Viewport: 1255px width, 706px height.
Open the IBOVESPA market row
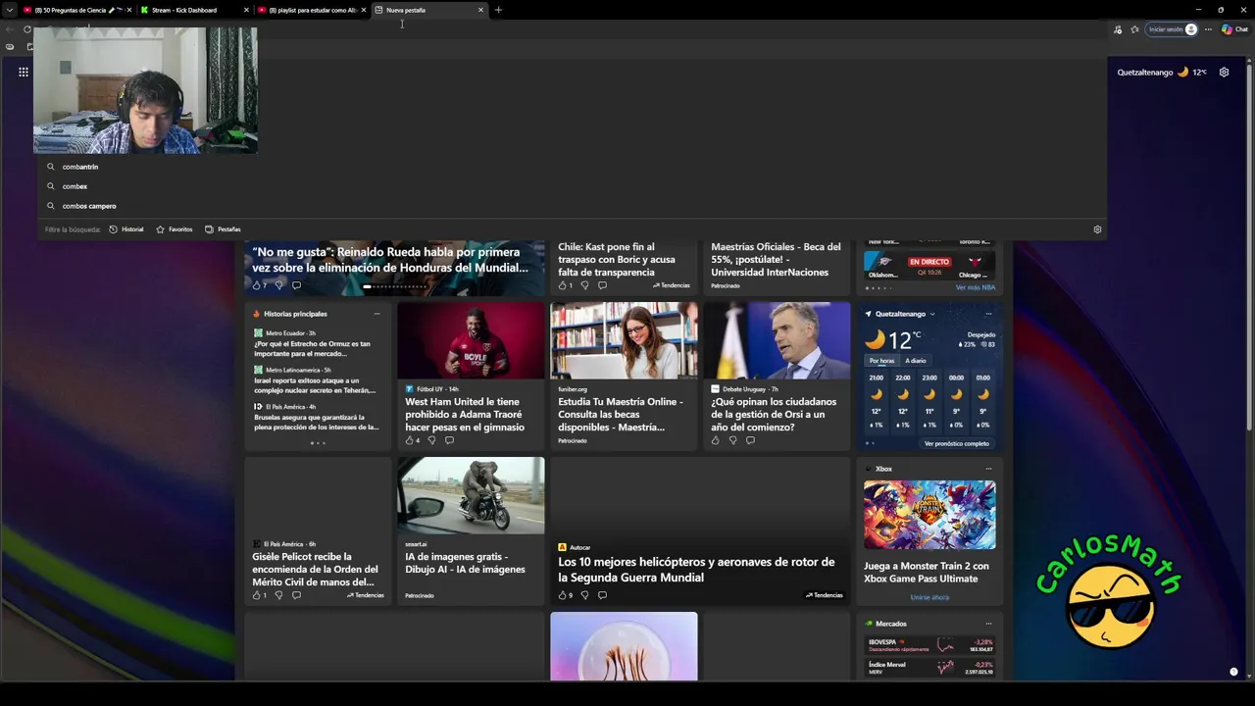(930, 645)
